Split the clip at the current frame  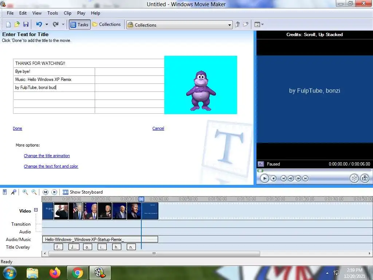click(x=354, y=178)
